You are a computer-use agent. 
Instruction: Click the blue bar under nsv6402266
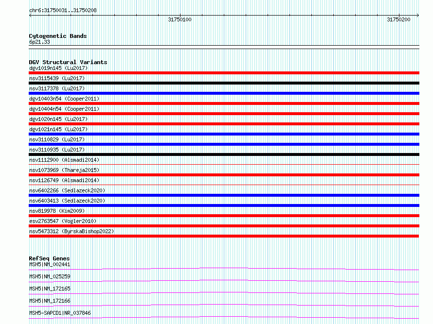coord(224,195)
